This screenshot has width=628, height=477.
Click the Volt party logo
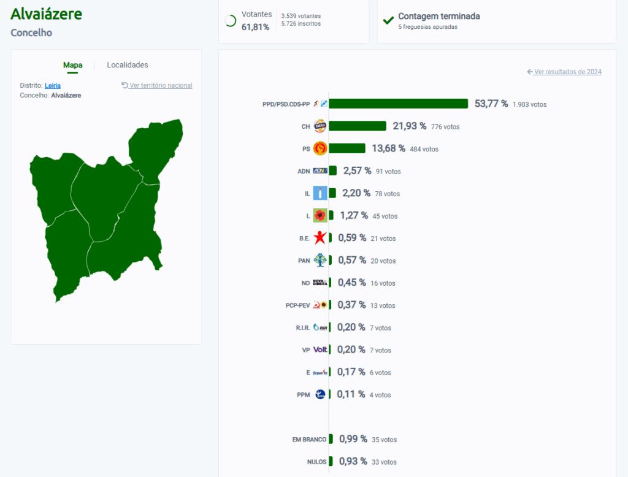[320, 349]
